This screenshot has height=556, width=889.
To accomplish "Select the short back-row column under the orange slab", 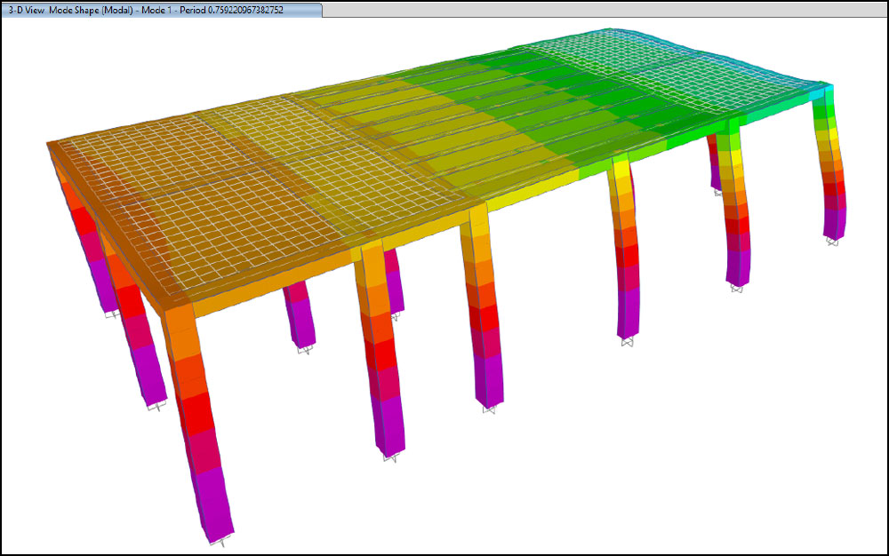I will [x=298, y=315].
